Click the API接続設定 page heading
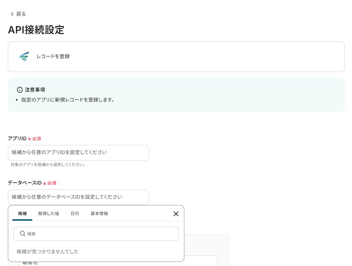 pyautogui.click(x=36, y=30)
